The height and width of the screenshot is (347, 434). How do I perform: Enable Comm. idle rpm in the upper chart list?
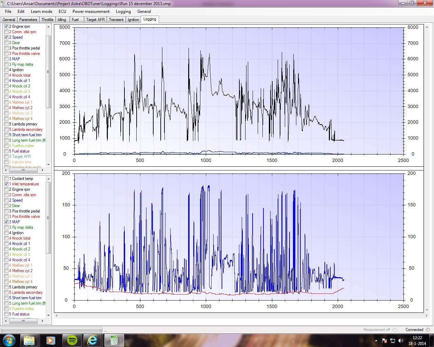tap(6, 32)
